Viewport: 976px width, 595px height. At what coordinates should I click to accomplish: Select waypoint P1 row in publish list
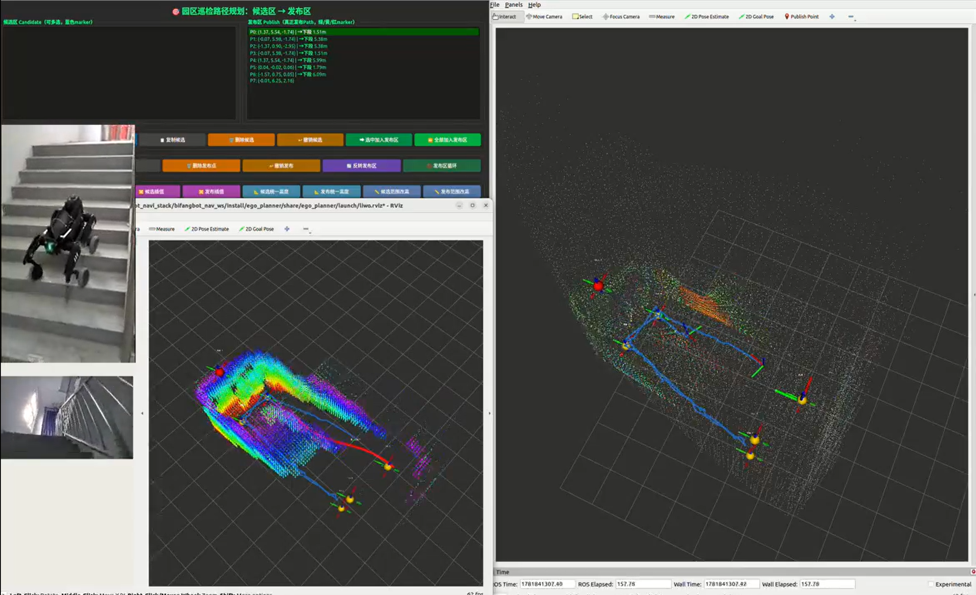pos(364,39)
